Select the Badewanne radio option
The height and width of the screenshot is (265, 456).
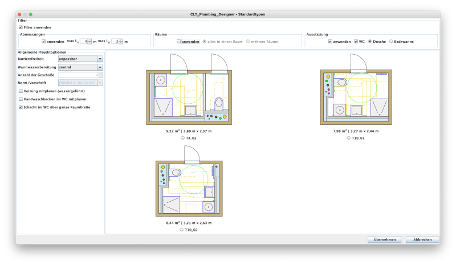(390, 42)
